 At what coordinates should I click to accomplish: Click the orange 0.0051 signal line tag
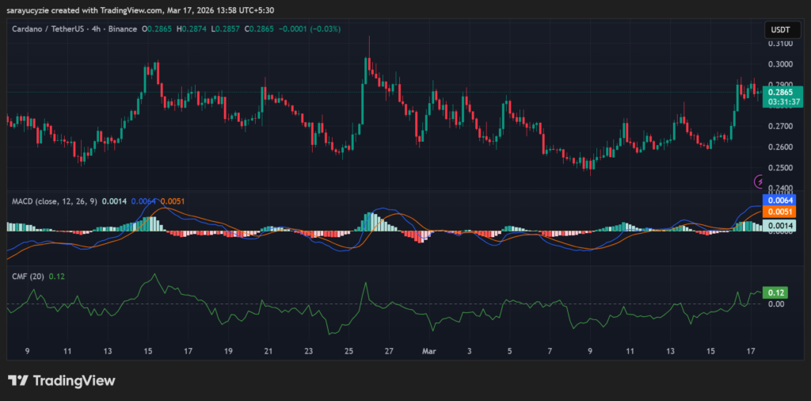tap(780, 212)
